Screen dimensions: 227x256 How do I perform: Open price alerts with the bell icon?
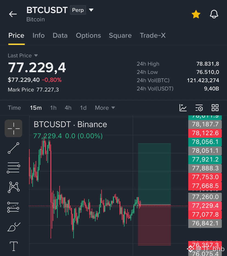tap(214, 14)
